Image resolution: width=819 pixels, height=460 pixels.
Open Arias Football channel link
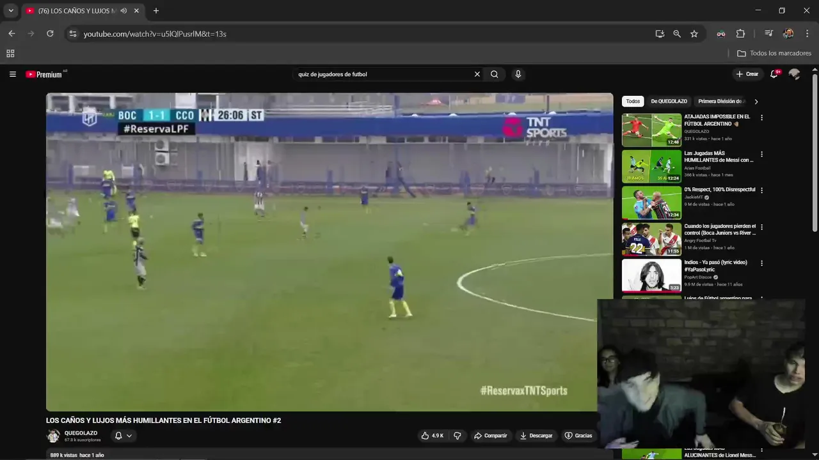click(697, 168)
